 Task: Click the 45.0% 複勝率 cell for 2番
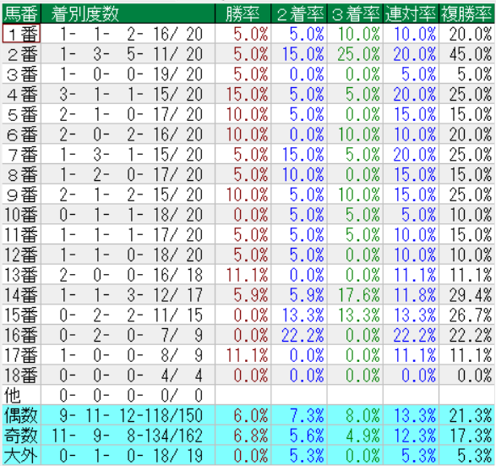[x=466, y=54]
